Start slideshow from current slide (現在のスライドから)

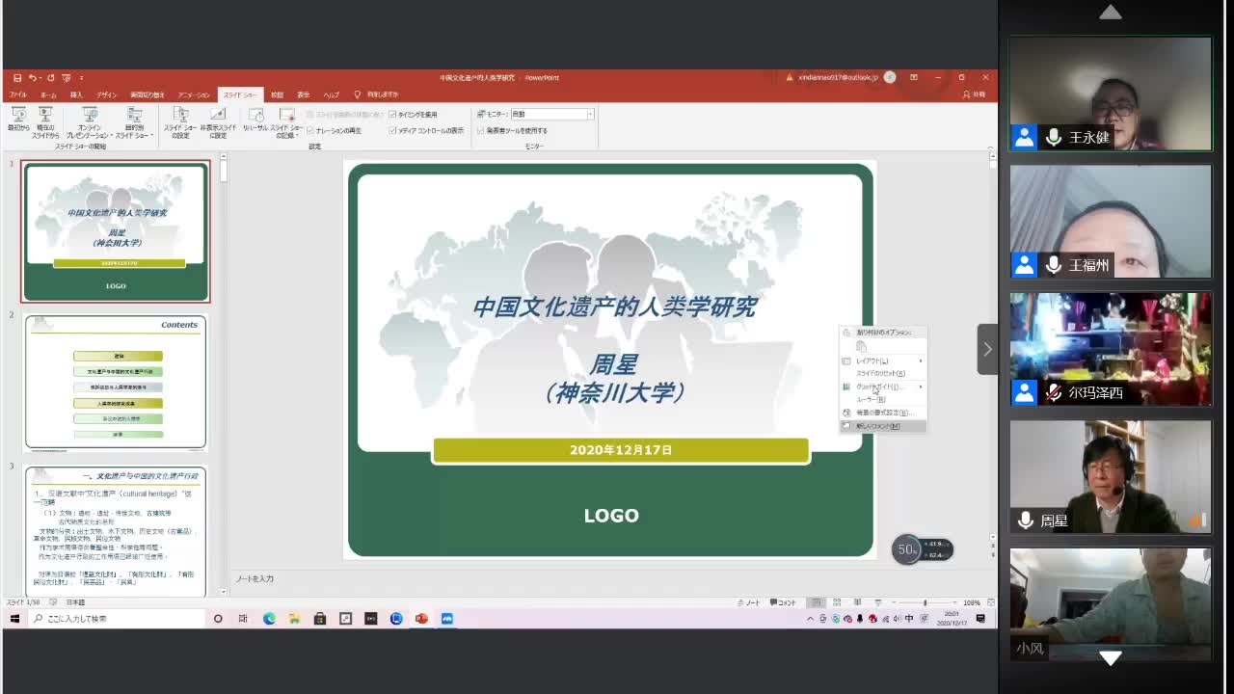pos(45,122)
